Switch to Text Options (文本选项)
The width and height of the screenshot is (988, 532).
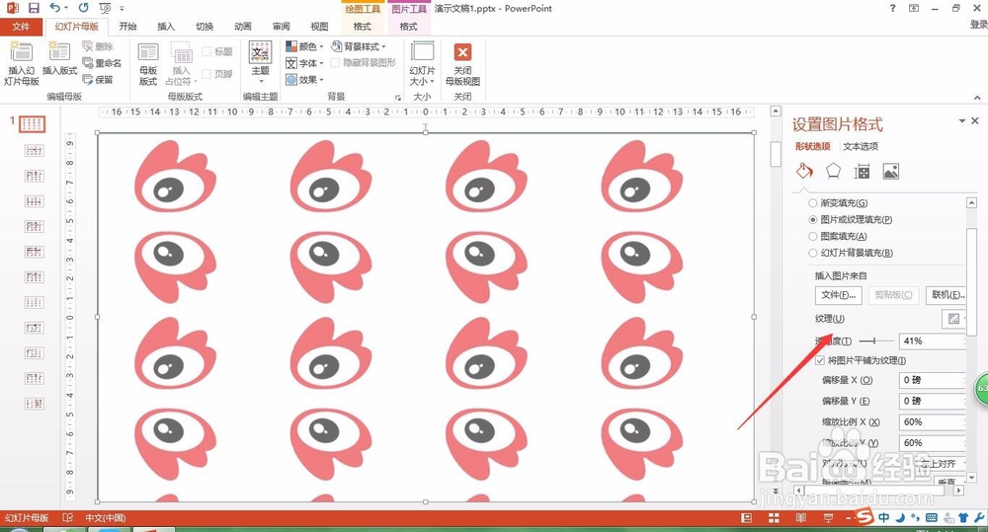point(861,146)
